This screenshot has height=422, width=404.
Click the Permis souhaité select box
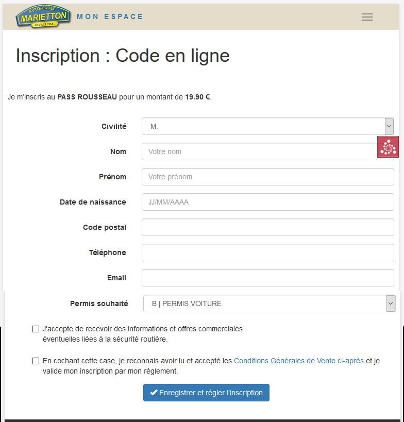coord(264,303)
